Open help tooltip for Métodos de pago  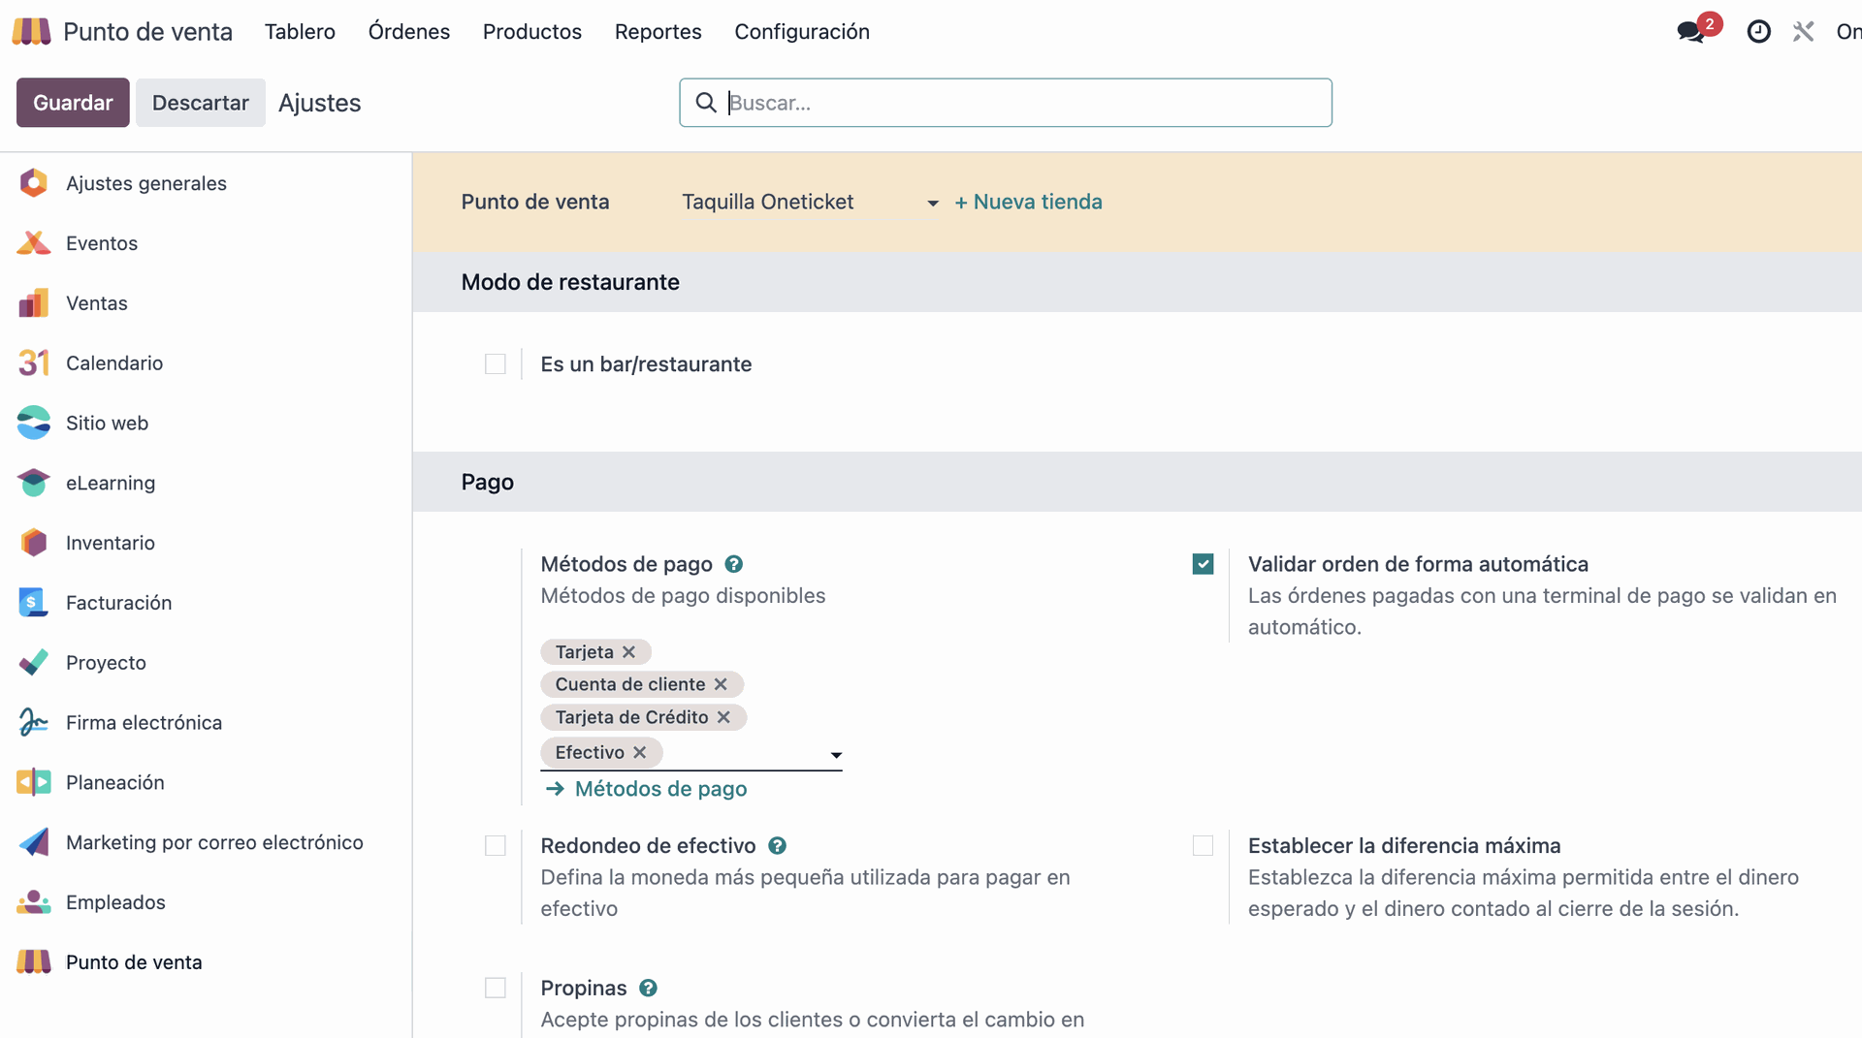[734, 564]
